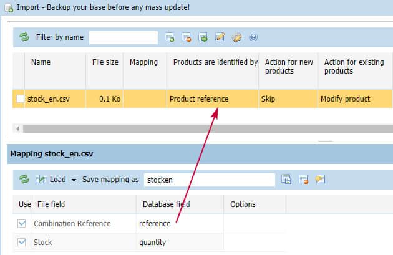Click the delete file icon in toolbar
The width and height of the screenshot is (393, 255).
(186, 37)
